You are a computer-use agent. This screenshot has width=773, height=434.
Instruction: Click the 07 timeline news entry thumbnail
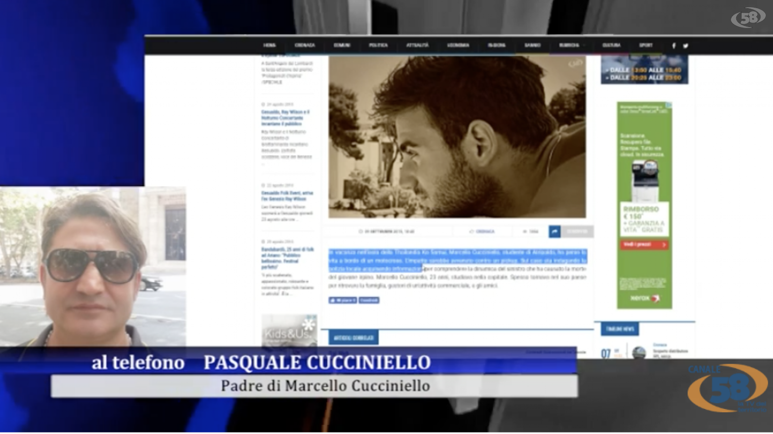(639, 353)
